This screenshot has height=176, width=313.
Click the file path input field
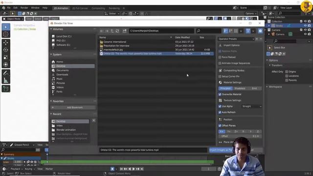(x=161, y=31)
